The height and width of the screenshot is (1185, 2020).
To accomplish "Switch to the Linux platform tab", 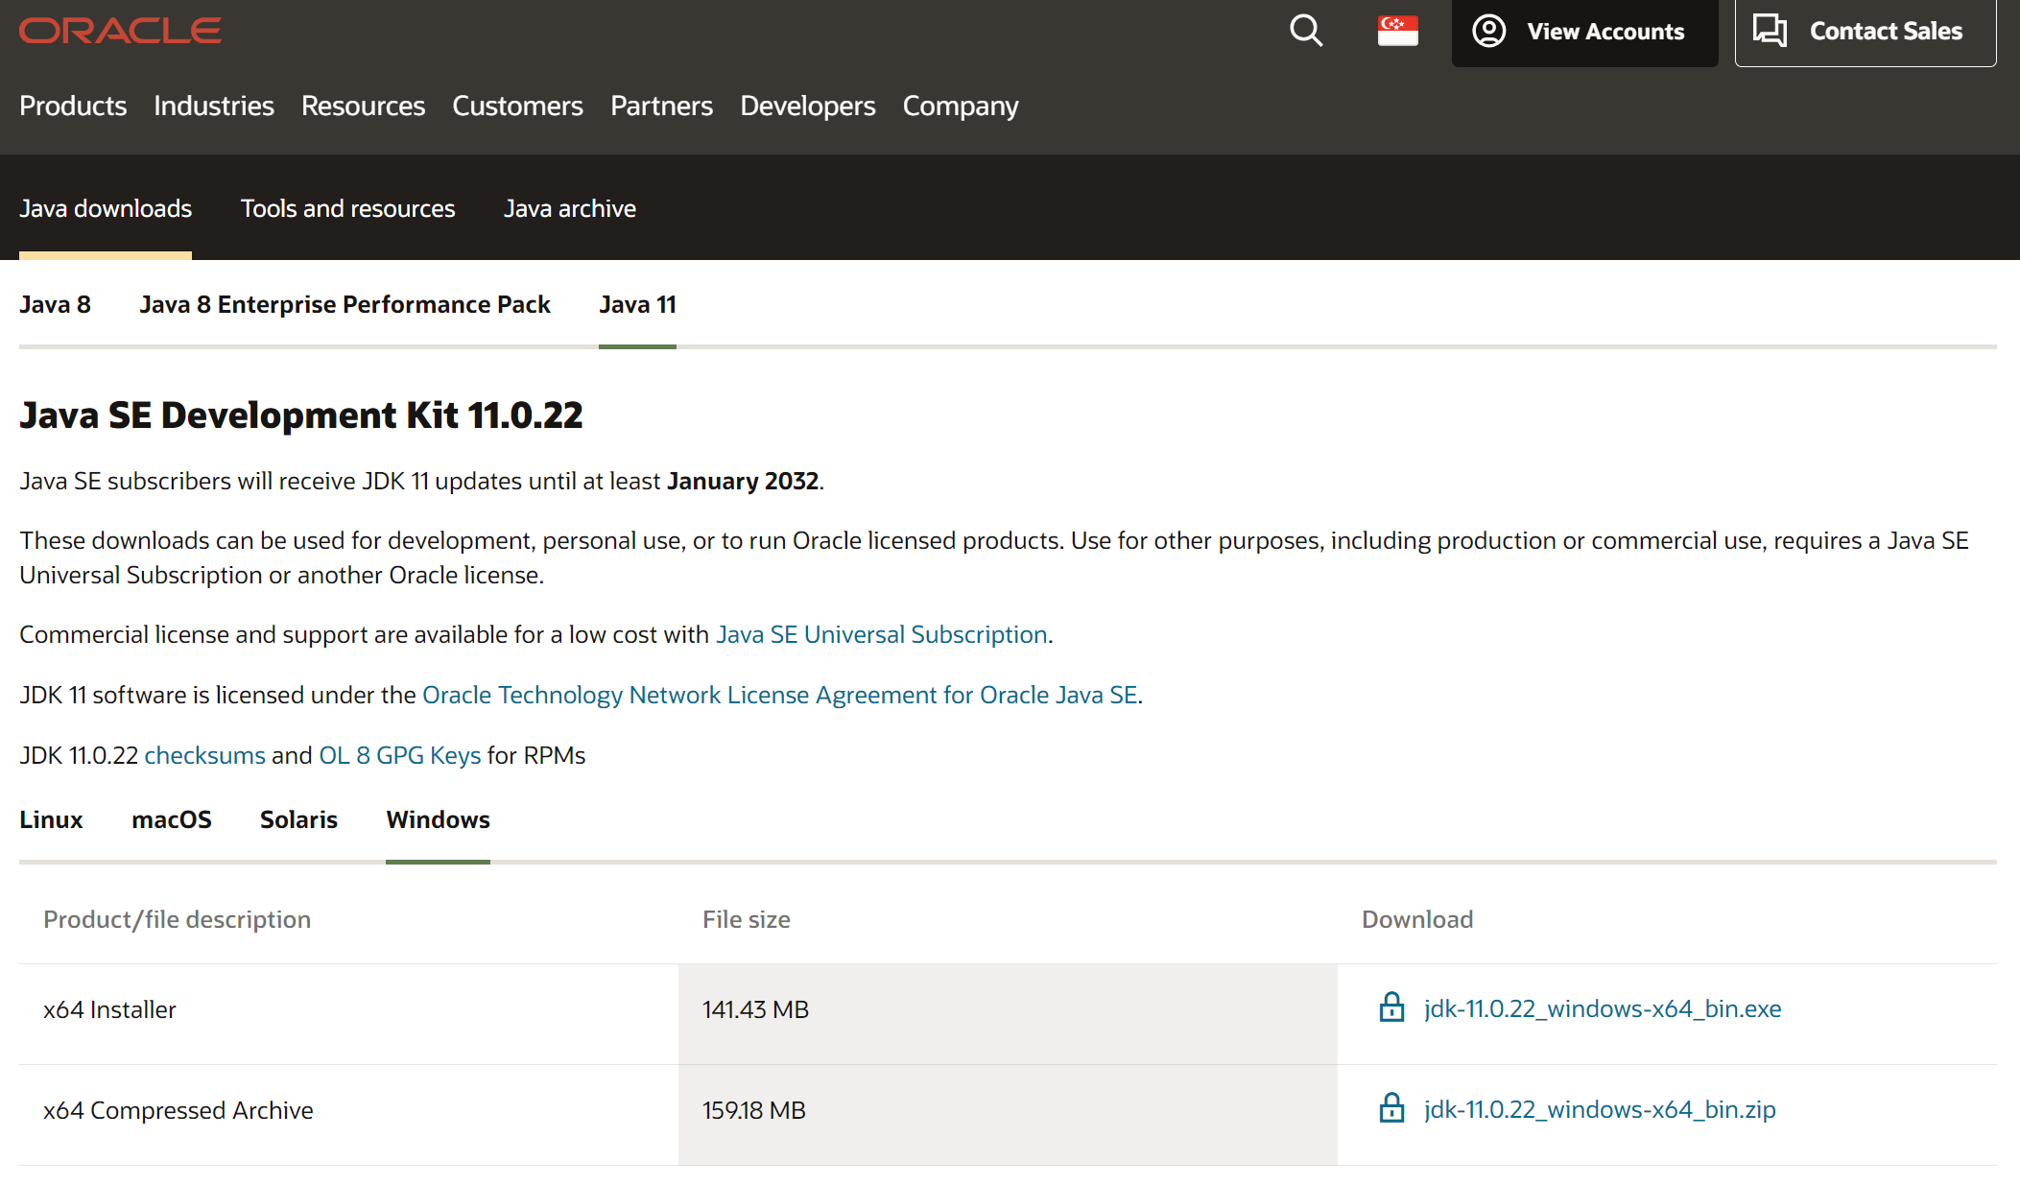I will point(51,819).
